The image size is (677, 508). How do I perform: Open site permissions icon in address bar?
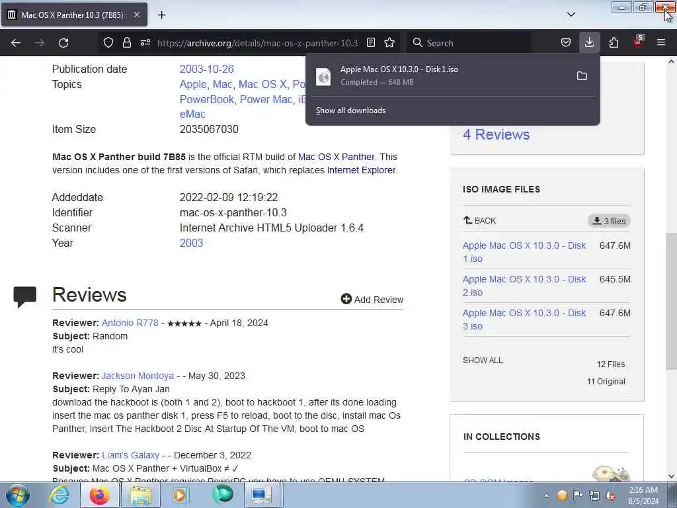(x=145, y=43)
